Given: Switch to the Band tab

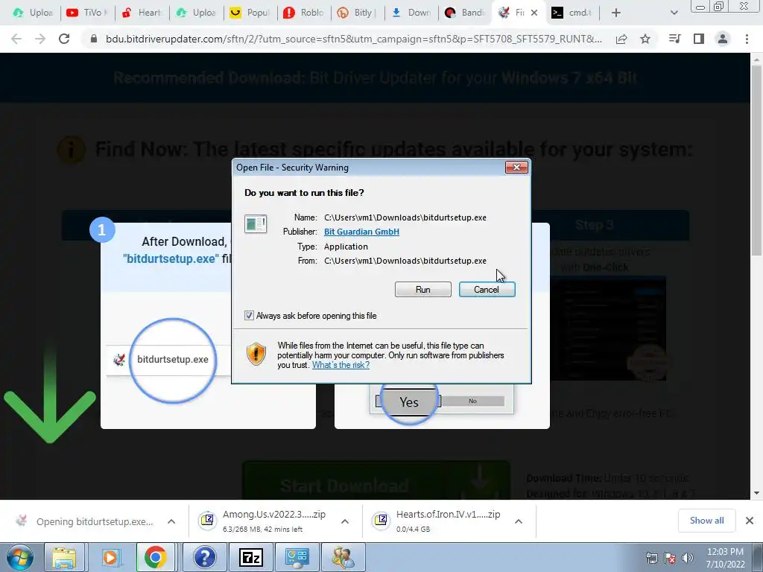Looking at the screenshot, I should pos(465,13).
